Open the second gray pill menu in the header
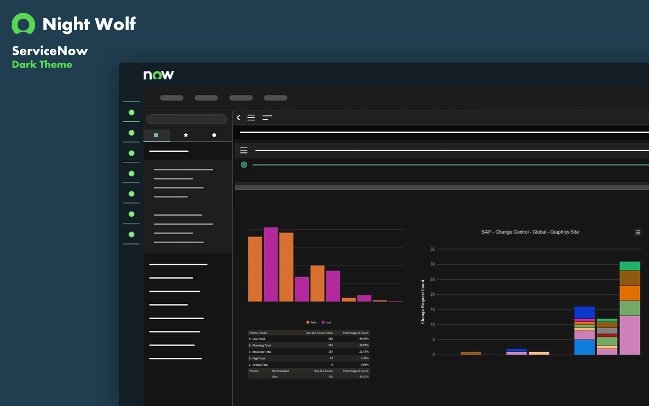 click(206, 97)
